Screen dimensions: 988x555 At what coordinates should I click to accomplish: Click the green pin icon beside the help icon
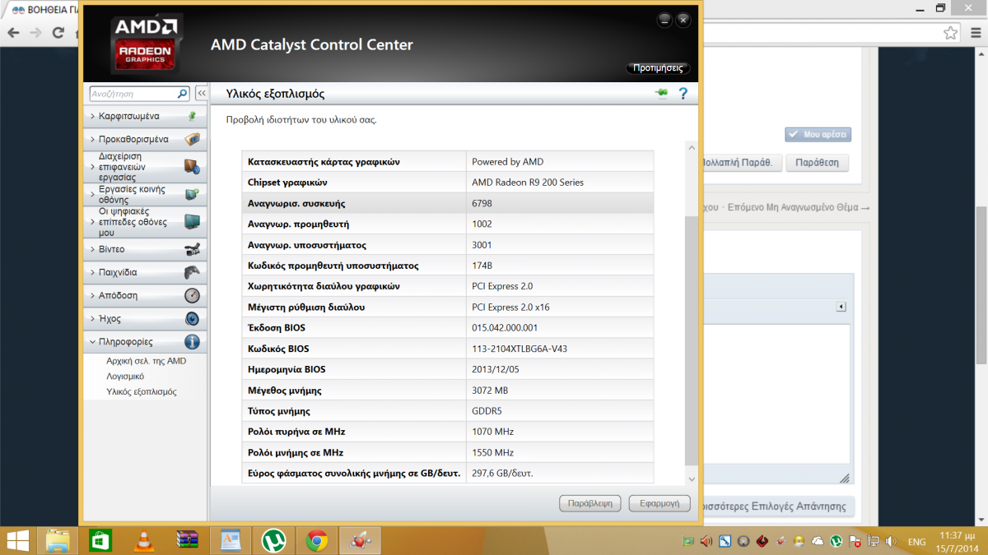point(661,94)
